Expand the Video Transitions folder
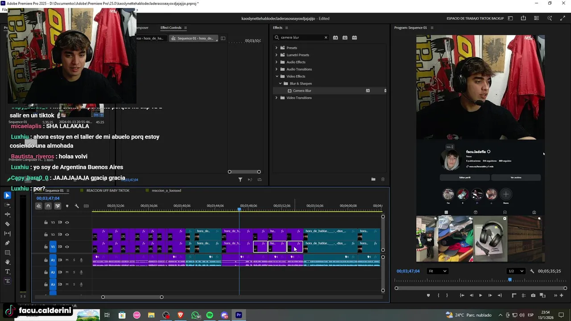The image size is (571, 321). click(276, 98)
